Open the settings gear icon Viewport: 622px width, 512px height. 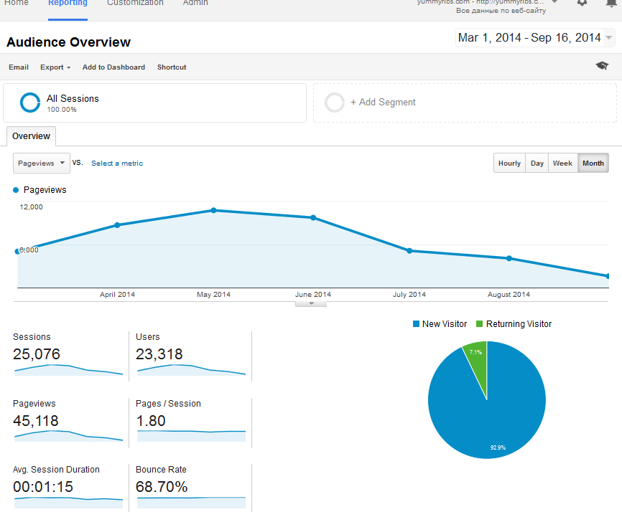(582, 2)
